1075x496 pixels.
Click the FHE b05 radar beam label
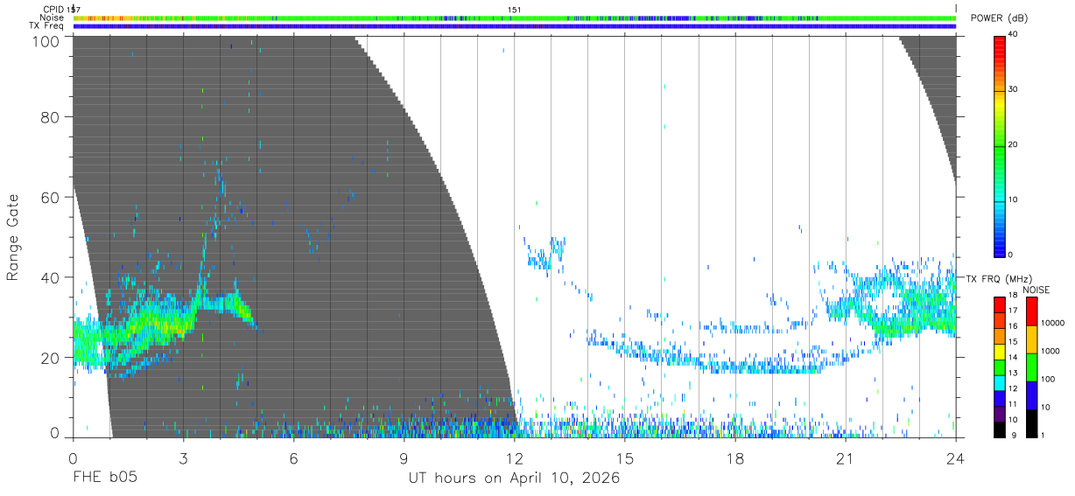coord(103,479)
